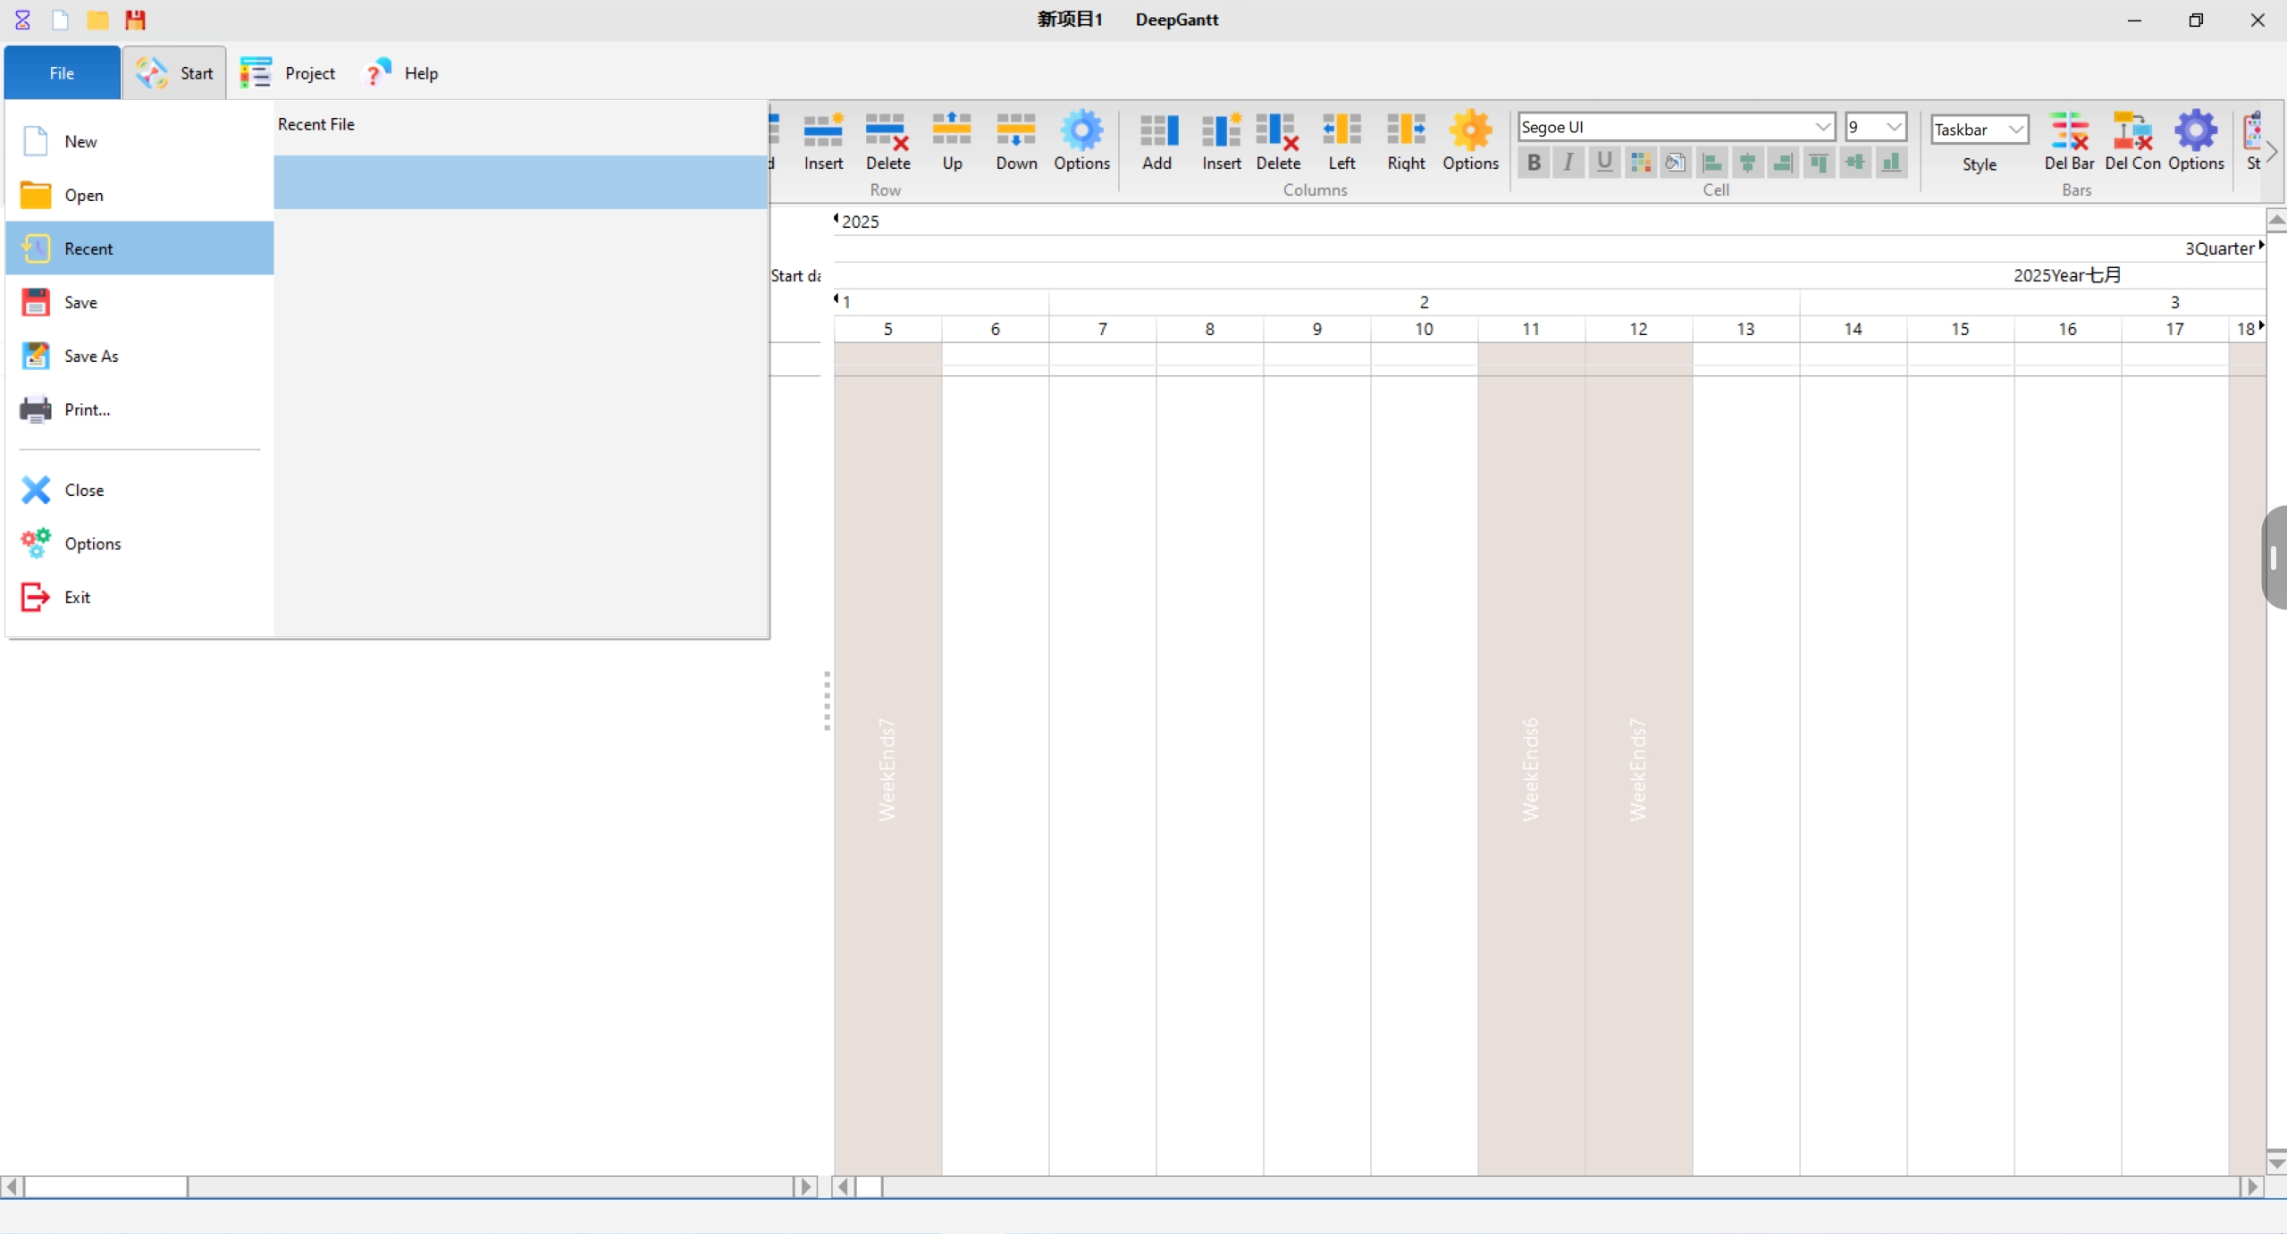Expand ribbon overflow arrow at right edge
Image resolution: width=2287 pixels, height=1234 pixels.
(2273, 152)
